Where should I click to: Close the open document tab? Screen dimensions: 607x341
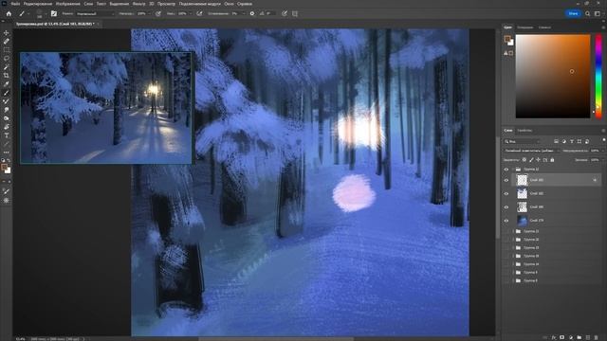coord(99,24)
